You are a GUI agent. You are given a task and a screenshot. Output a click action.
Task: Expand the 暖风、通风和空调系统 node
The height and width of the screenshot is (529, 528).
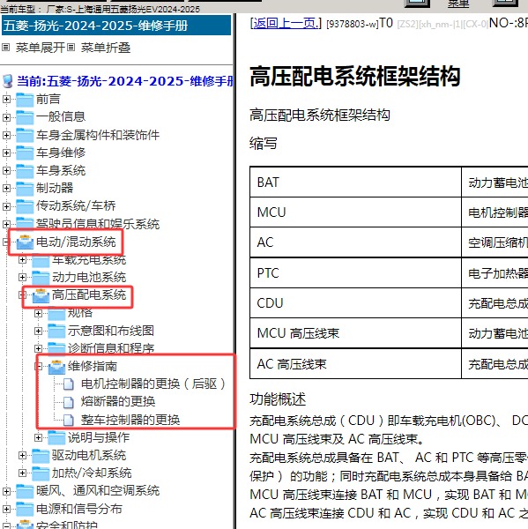pyautogui.click(x=6, y=491)
